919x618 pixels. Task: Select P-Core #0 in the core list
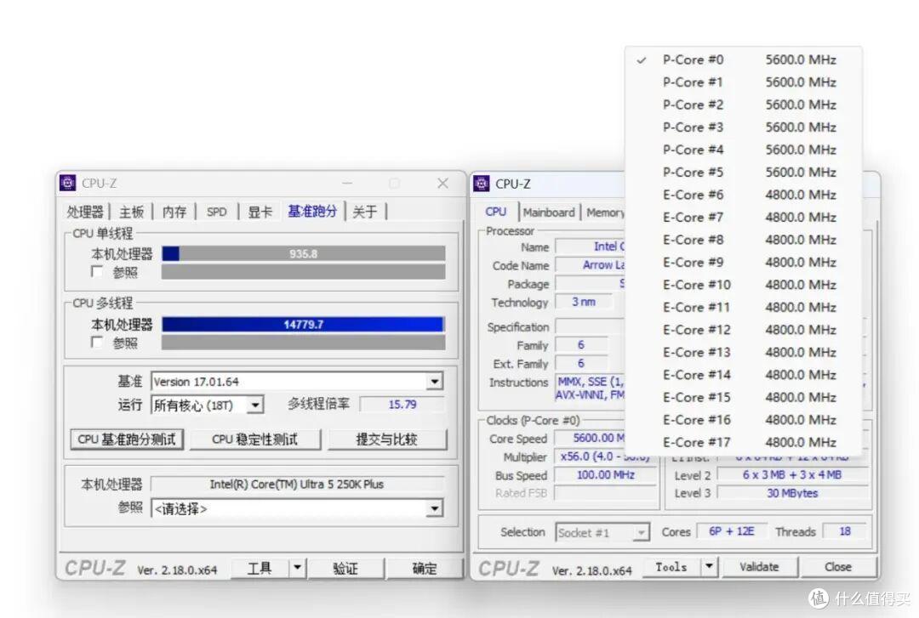[x=743, y=60]
